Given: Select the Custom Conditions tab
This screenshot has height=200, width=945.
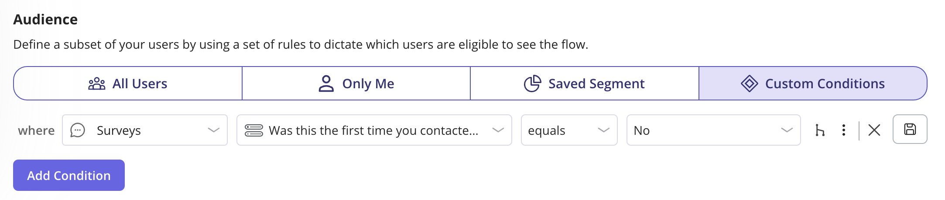Looking at the screenshot, I should (813, 83).
